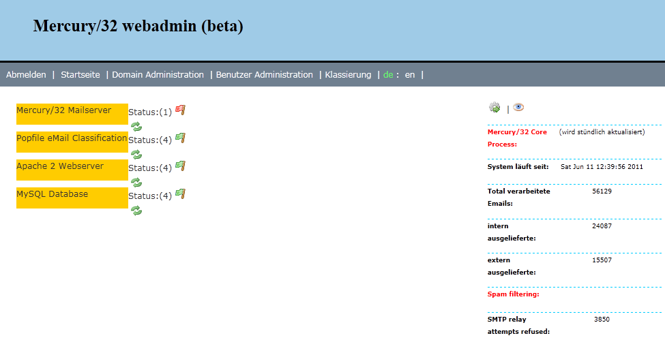
Task: Click the Status:(1) text for Mailserver
Action: pos(150,112)
